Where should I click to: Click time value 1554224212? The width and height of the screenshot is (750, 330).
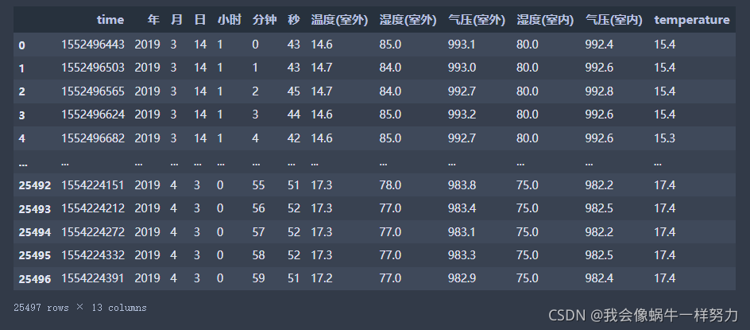pos(93,208)
